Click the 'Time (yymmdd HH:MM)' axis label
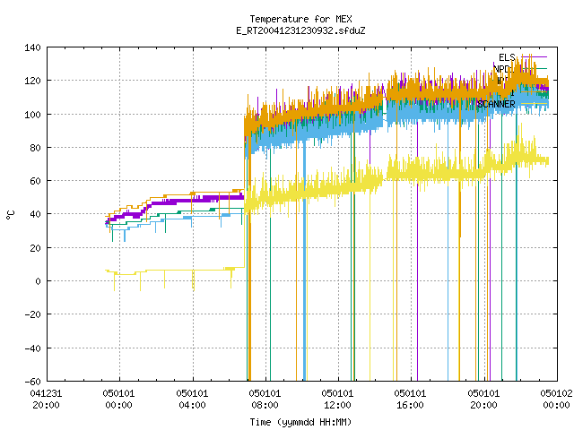This screenshot has width=574, height=430. (300, 422)
